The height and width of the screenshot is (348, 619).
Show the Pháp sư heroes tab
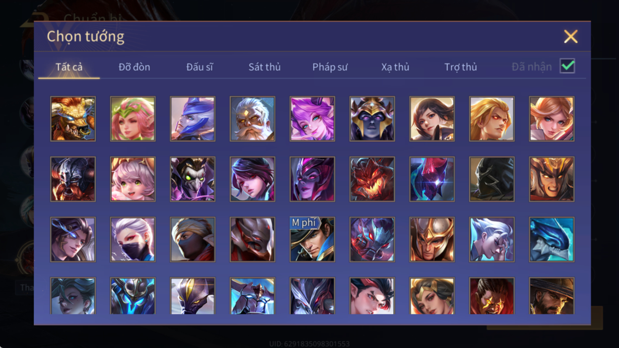pos(330,67)
